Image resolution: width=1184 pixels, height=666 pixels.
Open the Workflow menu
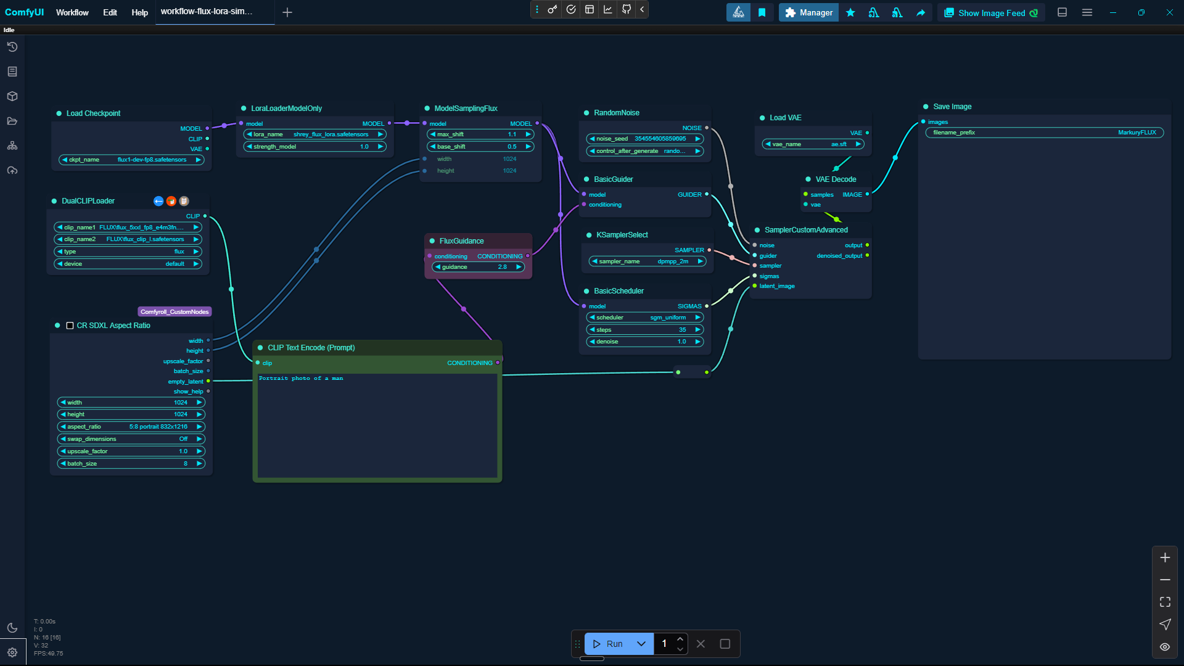[72, 12]
